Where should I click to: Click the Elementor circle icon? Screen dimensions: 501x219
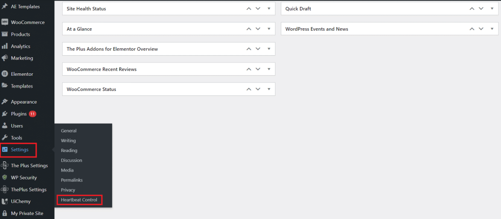coord(4,74)
